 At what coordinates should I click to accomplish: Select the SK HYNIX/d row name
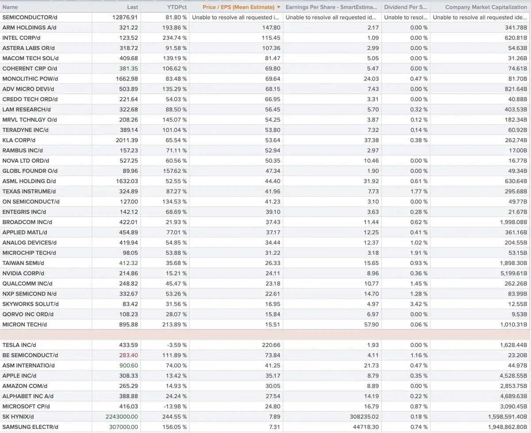click(x=18, y=417)
